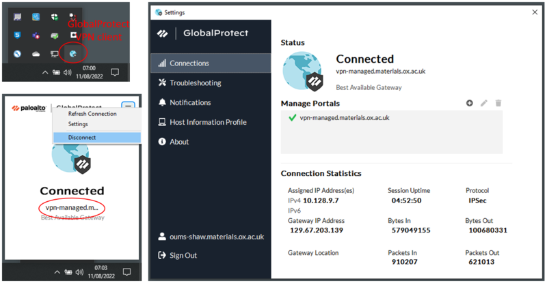Collapse hidden tray icons chevron at 07:00
This screenshot has height=283, width=547.
pos(45,72)
